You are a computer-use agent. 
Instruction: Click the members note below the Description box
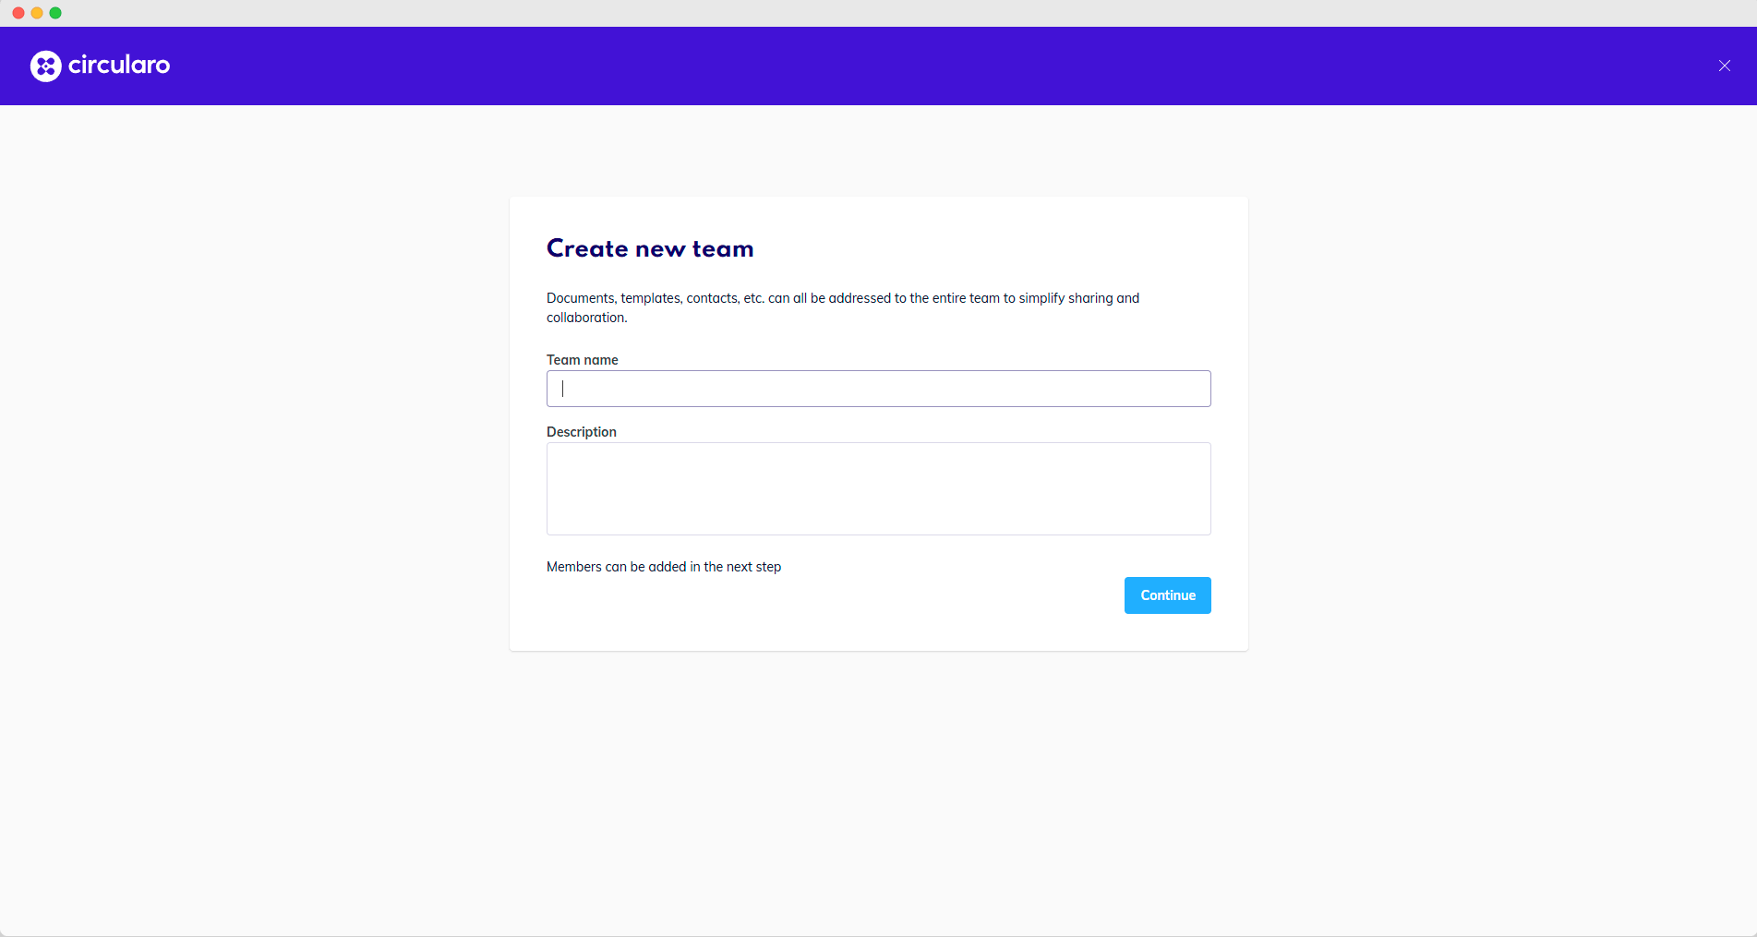click(x=664, y=567)
